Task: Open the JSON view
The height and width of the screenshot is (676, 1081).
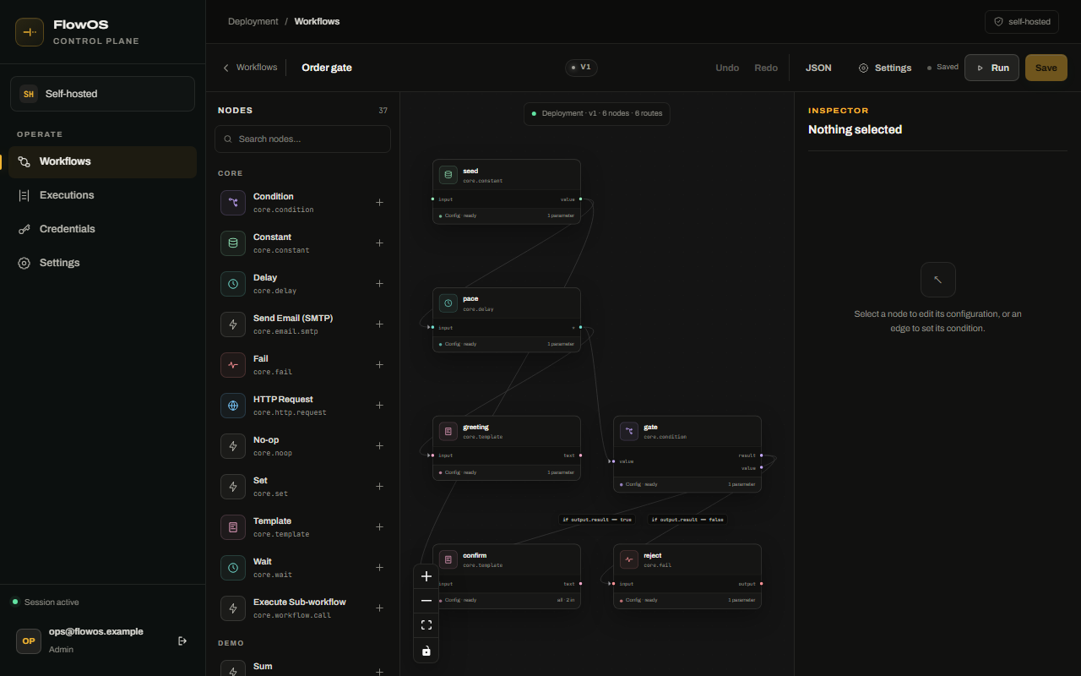Action: pos(818,68)
